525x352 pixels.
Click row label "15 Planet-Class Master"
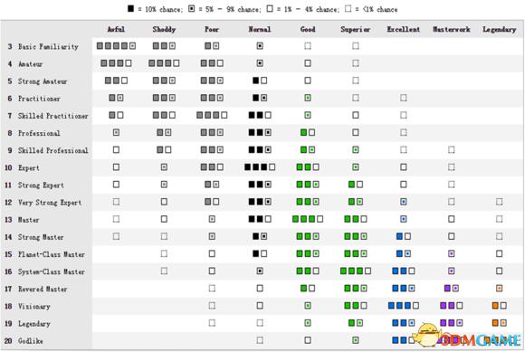44,254
